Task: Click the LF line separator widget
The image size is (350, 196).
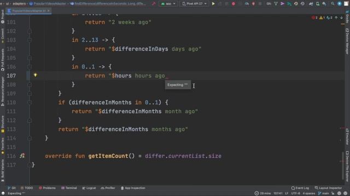Action: (287, 193)
